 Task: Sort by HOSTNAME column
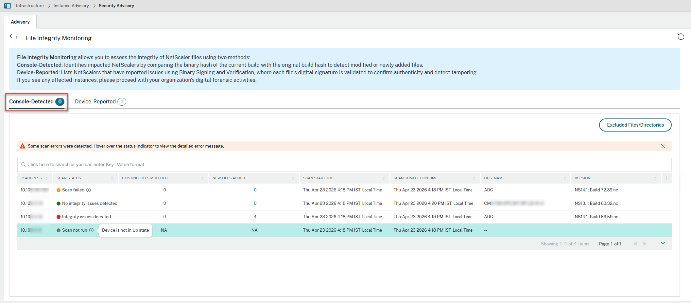click(565, 178)
